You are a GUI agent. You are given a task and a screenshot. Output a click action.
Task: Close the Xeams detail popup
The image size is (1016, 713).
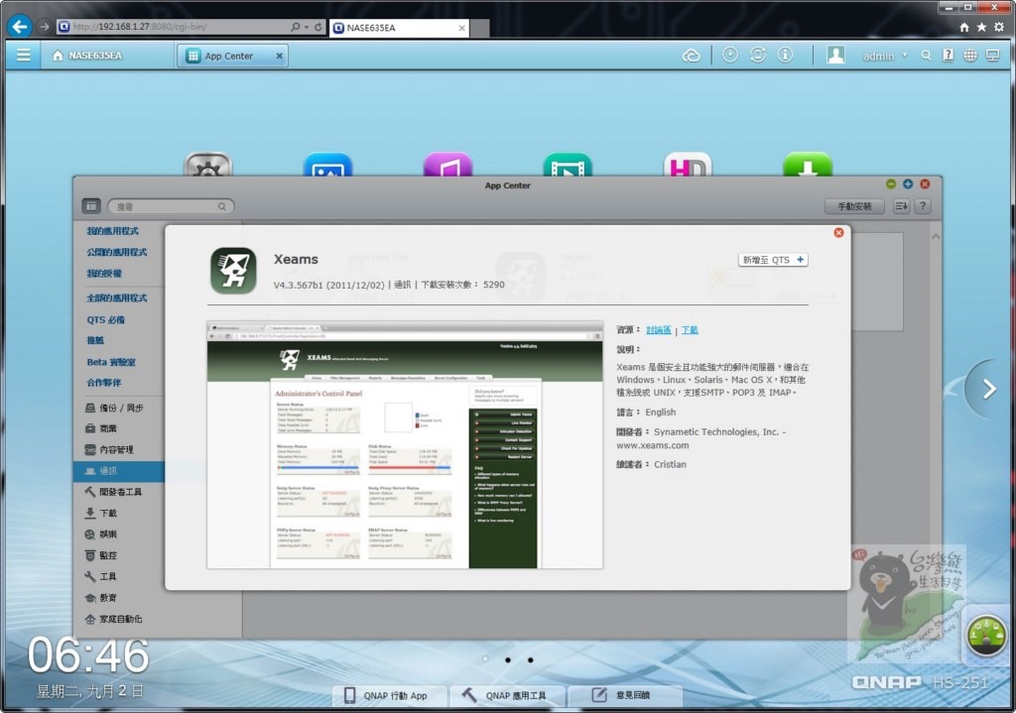(838, 232)
